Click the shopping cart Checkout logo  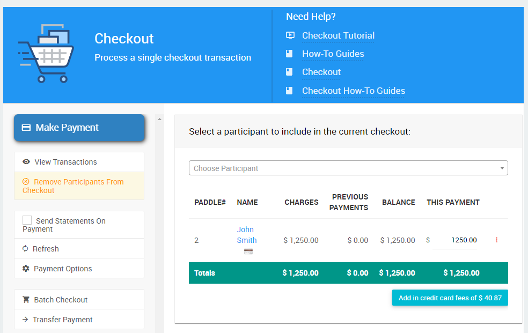click(46, 54)
